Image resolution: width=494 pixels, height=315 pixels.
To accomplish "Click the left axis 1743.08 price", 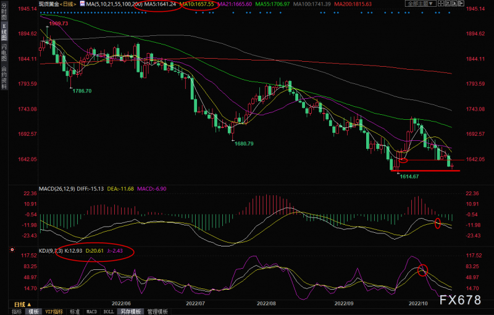I will (27, 109).
